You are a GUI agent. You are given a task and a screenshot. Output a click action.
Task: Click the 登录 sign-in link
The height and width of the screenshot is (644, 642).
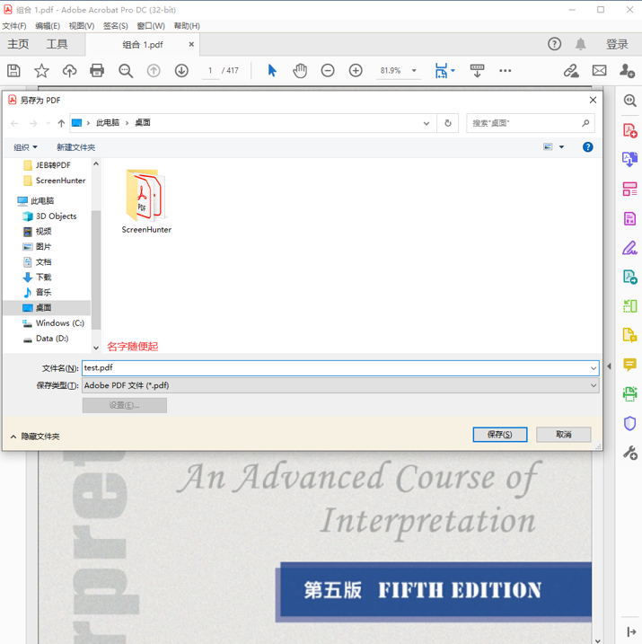pyautogui.click(x=617, y=44)
